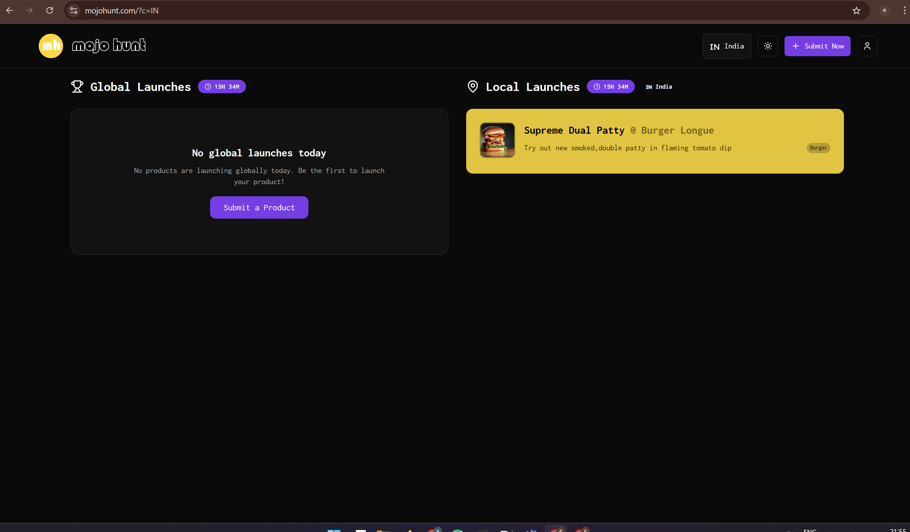Viewport: 910px width, 532px height.
Task: Toggle light mode with the sun icon
Action: [768, 46]
